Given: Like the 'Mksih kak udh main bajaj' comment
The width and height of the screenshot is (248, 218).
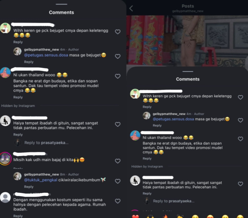Looking at the screenshot, I should pos(117,161).
